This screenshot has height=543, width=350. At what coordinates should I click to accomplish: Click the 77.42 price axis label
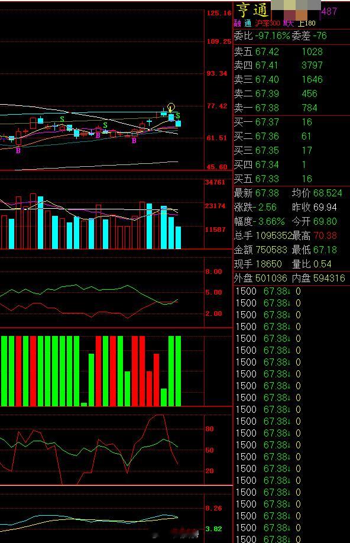[x=217, y=106]
